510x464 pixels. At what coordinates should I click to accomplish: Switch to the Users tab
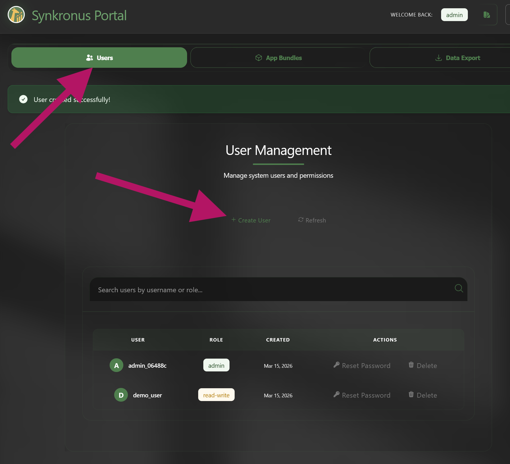[x=99, y=58]
